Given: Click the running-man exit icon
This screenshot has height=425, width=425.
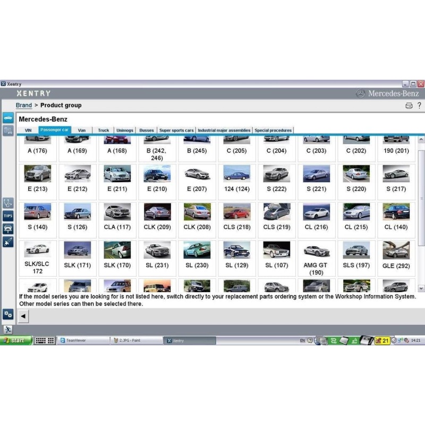Looking at the screenshot, I should tap(8, 329).
